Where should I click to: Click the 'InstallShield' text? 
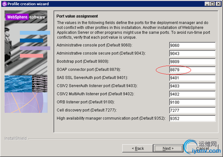[16, 138]
